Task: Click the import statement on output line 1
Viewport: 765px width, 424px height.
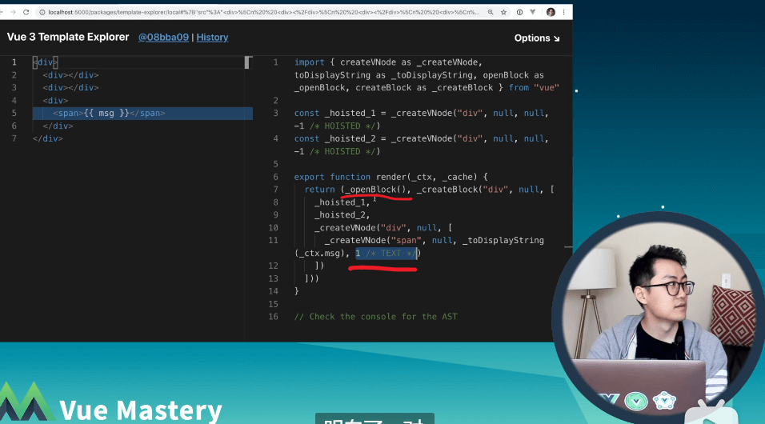Action: (x=427, y=75)
